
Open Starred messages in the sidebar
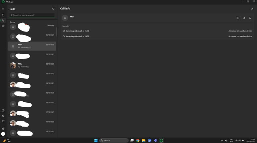[x=3, y=116]
